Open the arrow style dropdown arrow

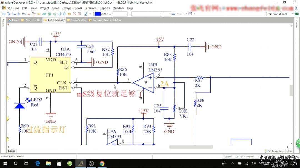[194, 14]
